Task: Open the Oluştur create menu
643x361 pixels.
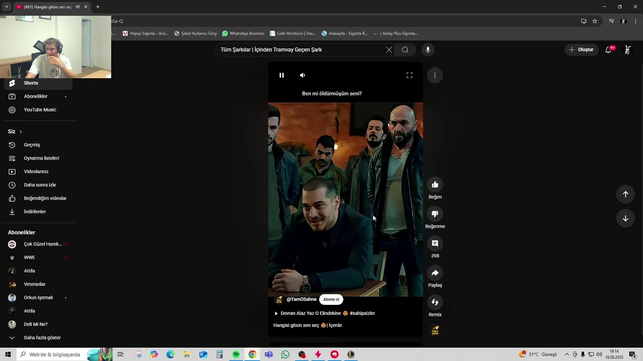Action: point(581,50)
